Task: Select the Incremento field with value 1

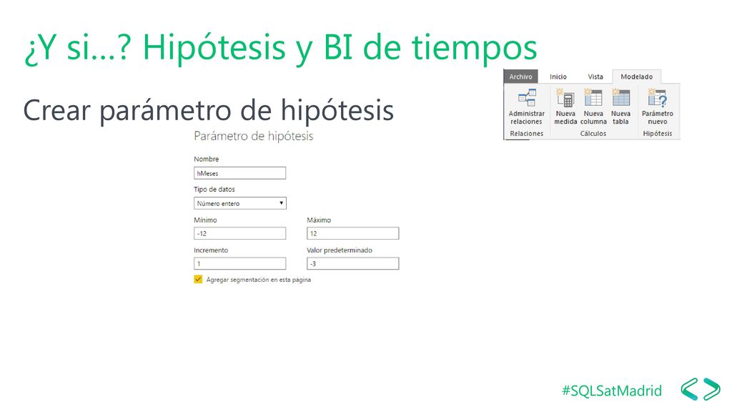Action: [240, 263]
